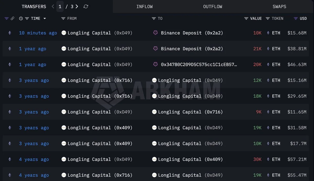Open recipient Longling Capital (0x409) in 30K row
The width and height of the screenshot is (314, 181).
[x=190, y=160]
